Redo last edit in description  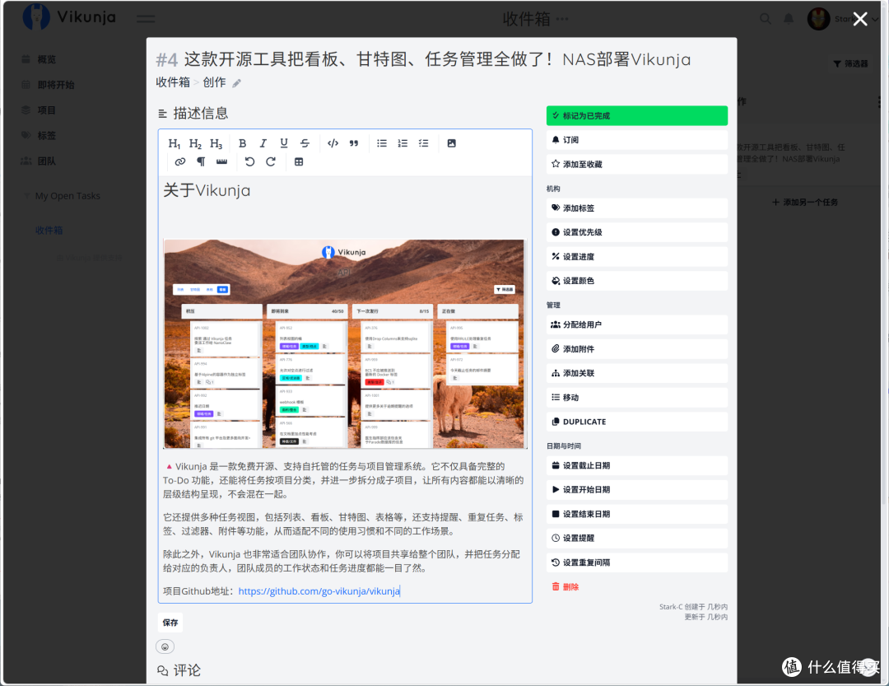pyautogui.click(x=271, y=161)
